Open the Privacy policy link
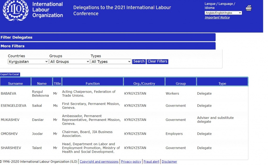The image size is (268, 165). point(131,162)
